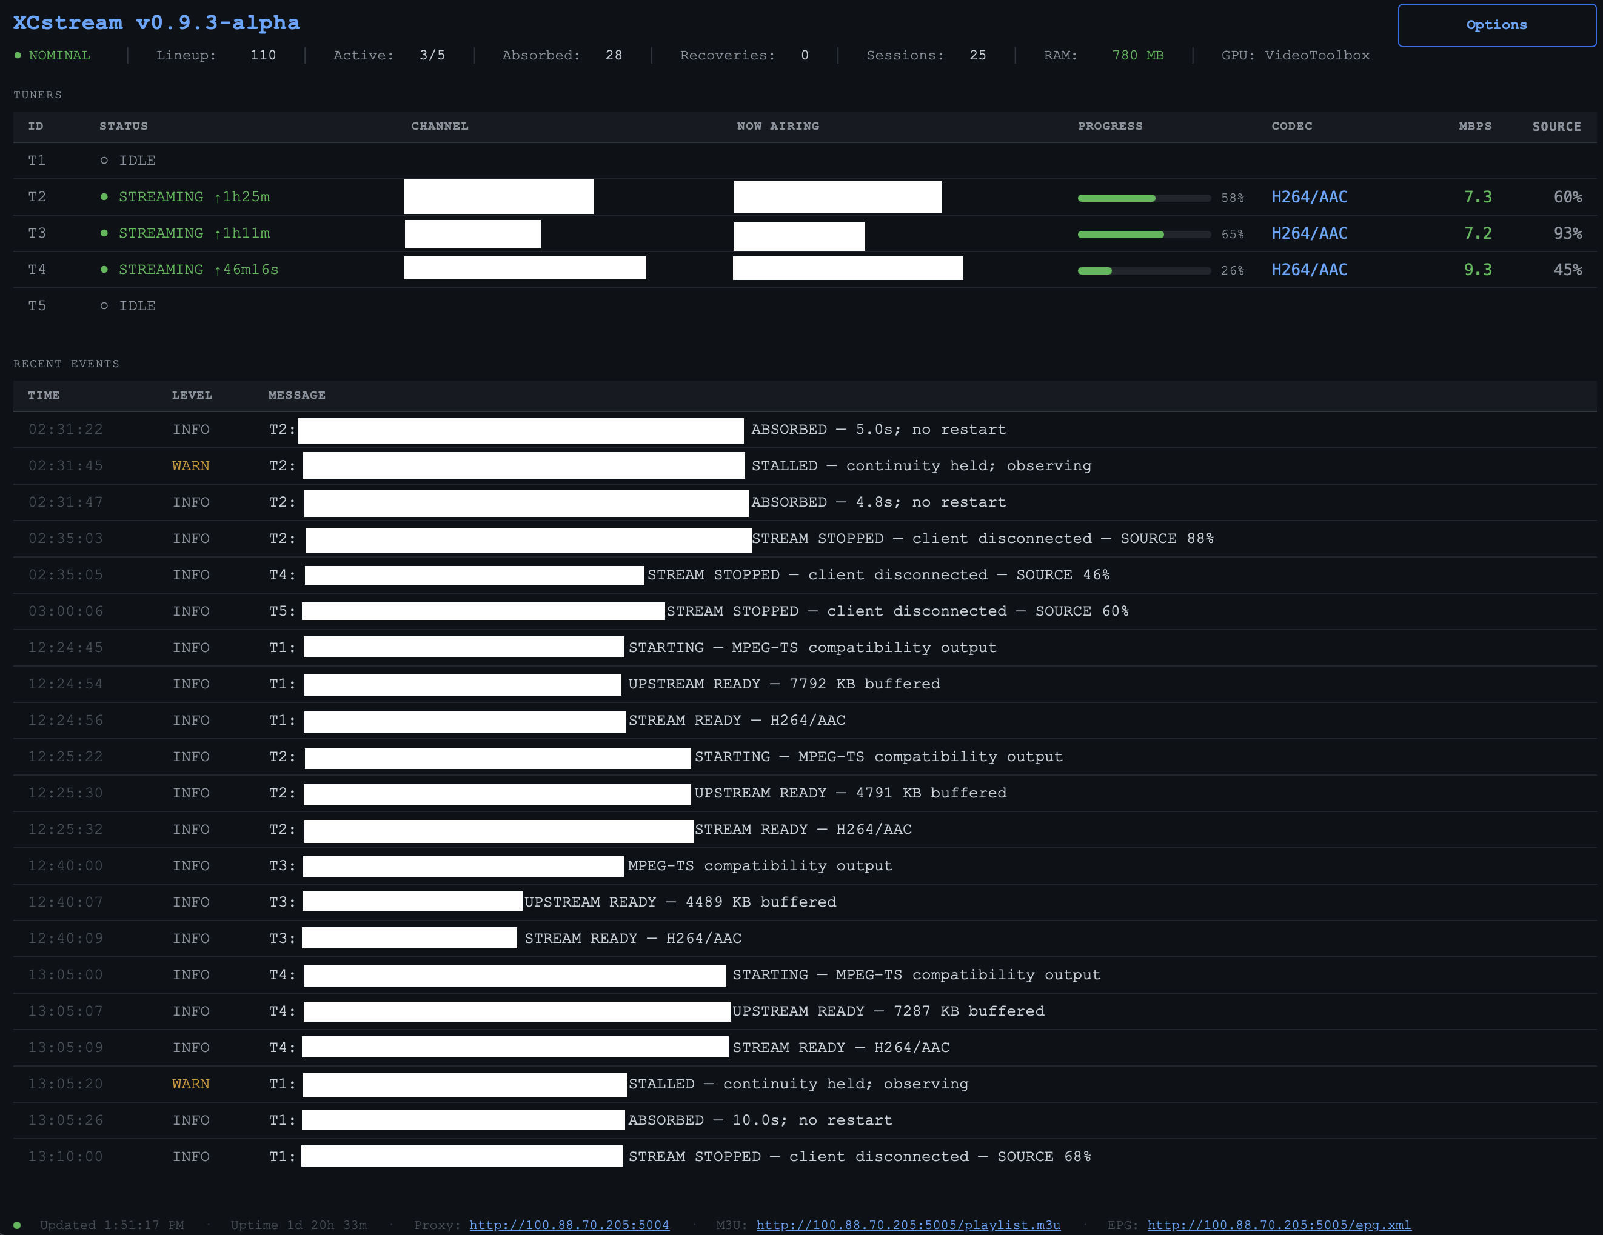Viewport: 1603px width, 1235px height.
Task: Click the PROGRESS column header
Action: (x=1109, y=126)
